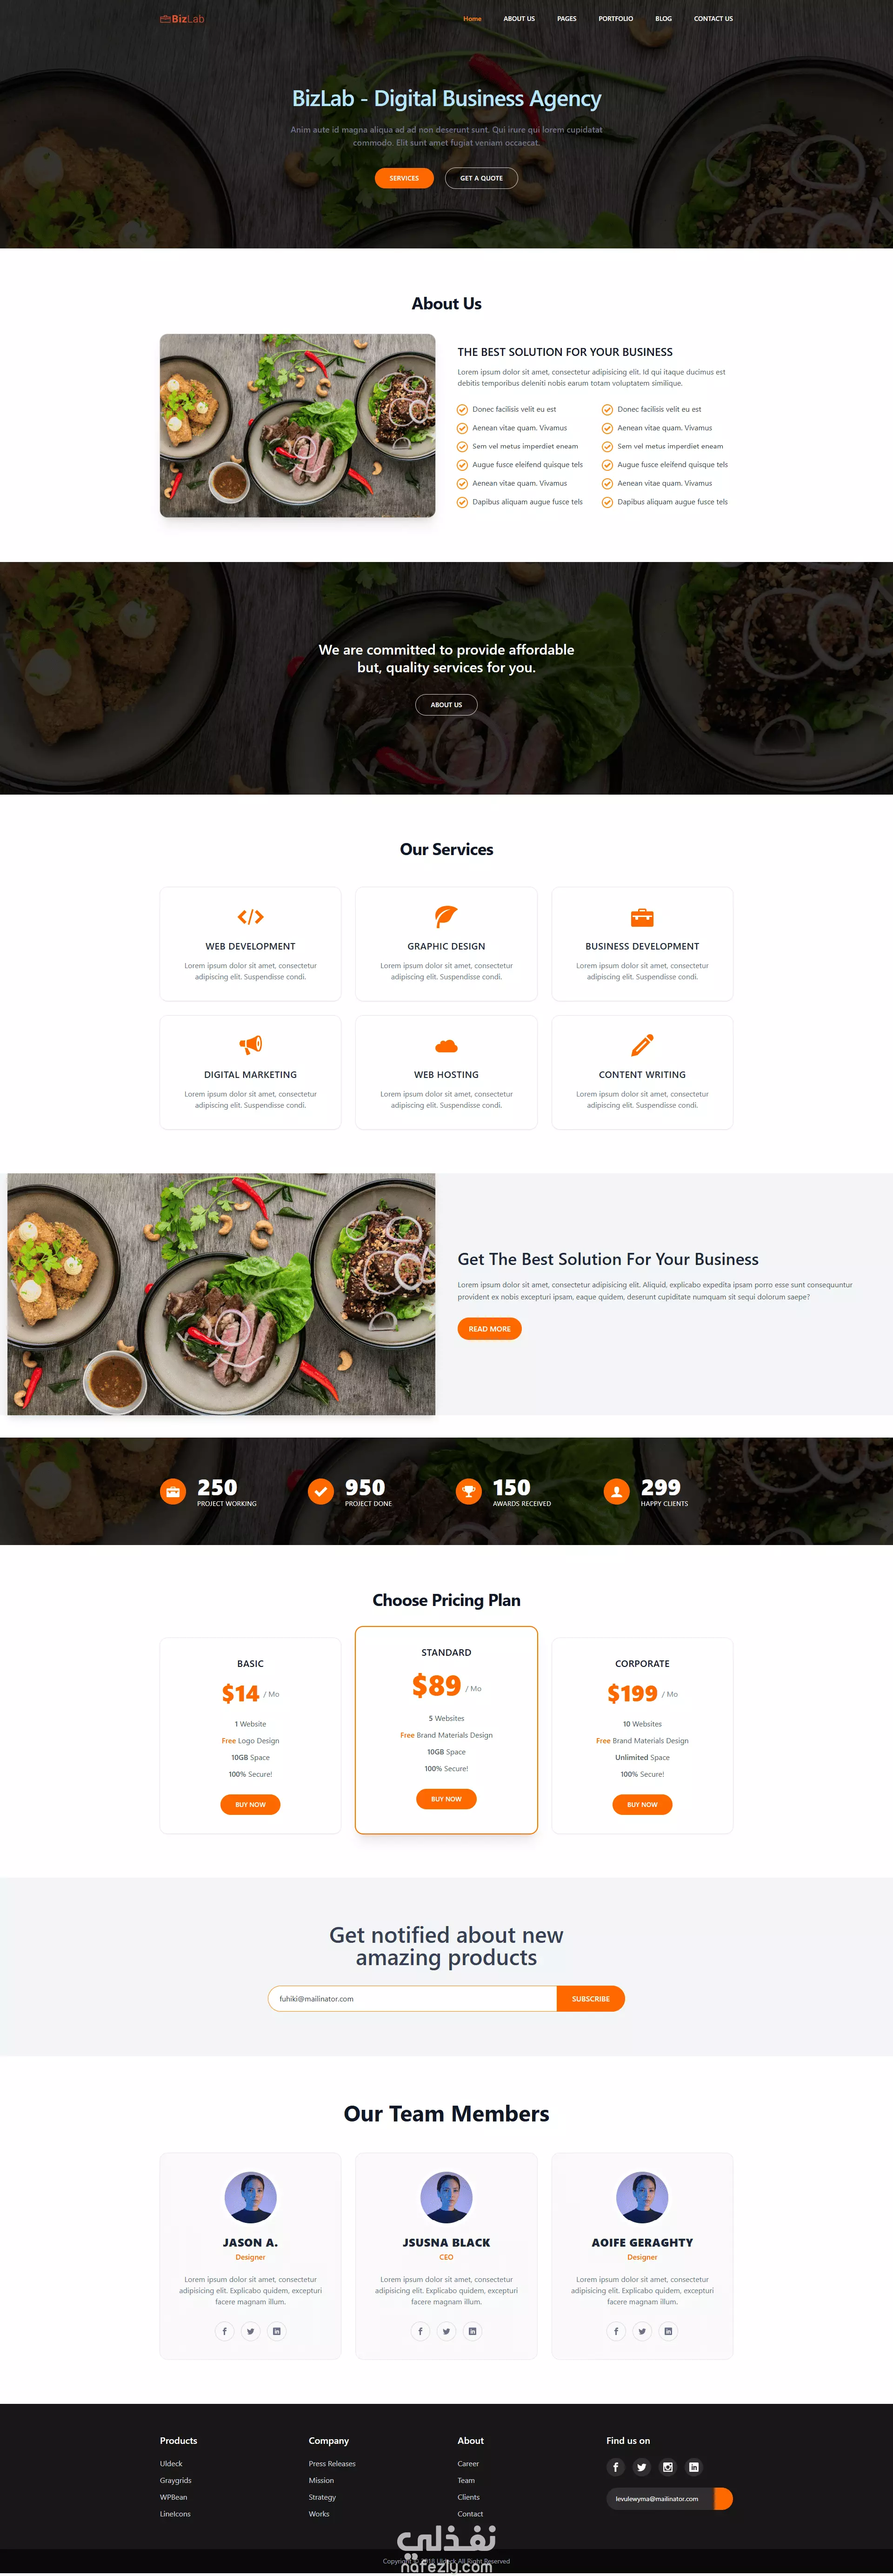
Task: Click LinkedIn icon under Aoife Geraghty
Action: (x=668, y=2331)
